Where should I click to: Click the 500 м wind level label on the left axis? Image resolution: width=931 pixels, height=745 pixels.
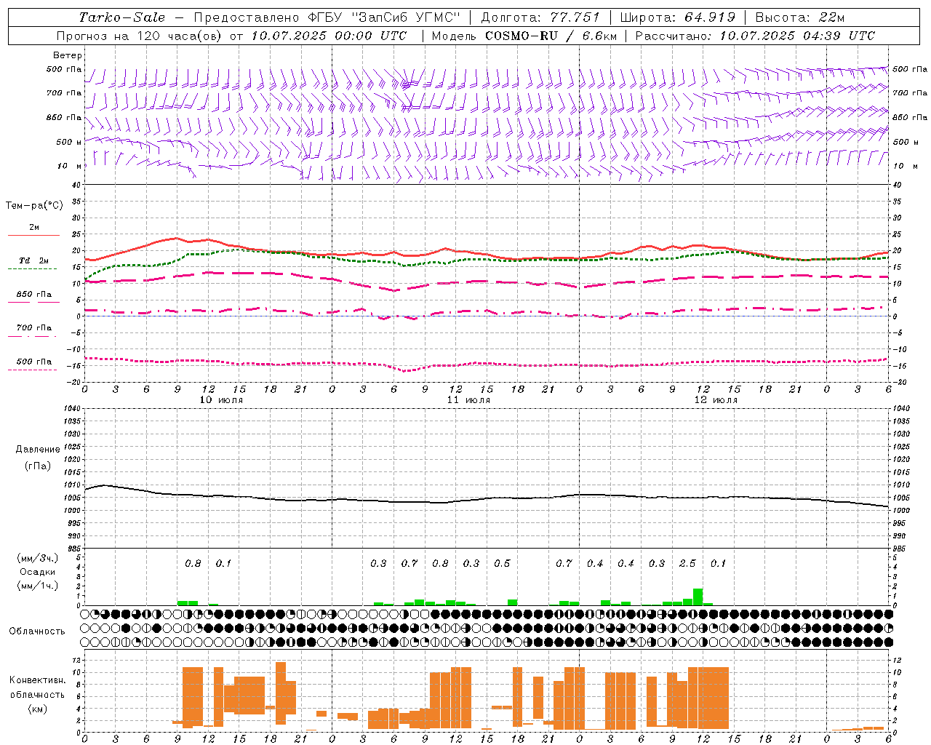[x=69, y=142]
